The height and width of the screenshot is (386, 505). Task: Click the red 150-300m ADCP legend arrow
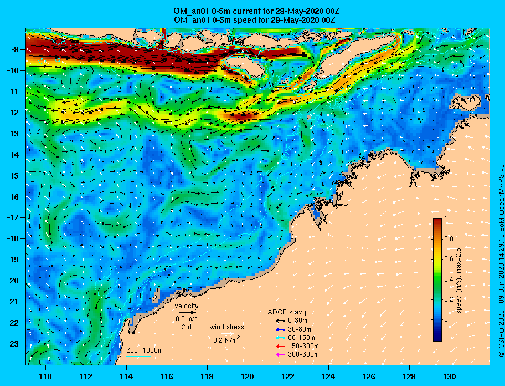pos(281,346)
